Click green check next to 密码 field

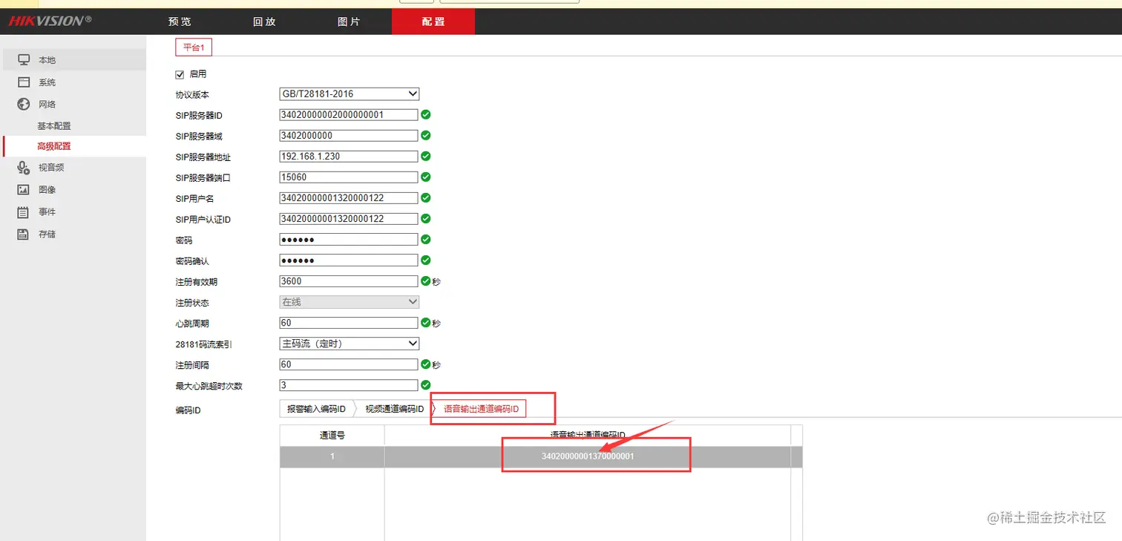(x=426, y=240)
